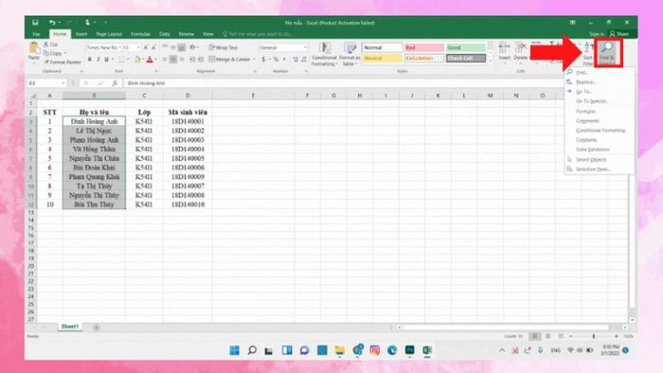Viewport: 663px width, 373px height.
Task: Click the zoom slider handle
Action: point(594,336)
